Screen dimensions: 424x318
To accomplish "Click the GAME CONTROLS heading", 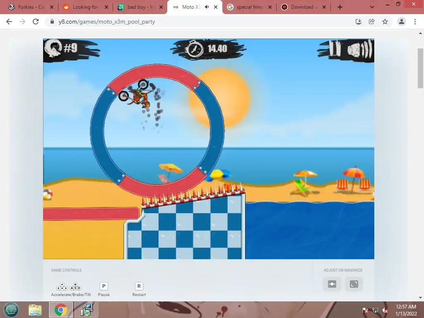I will point(66,270).
